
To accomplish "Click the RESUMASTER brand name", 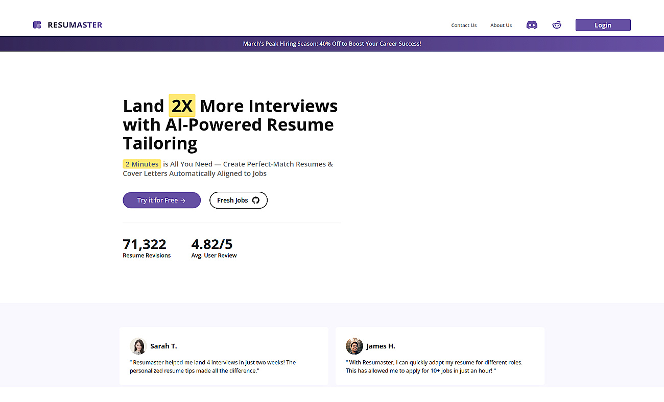I will point(75,25).
